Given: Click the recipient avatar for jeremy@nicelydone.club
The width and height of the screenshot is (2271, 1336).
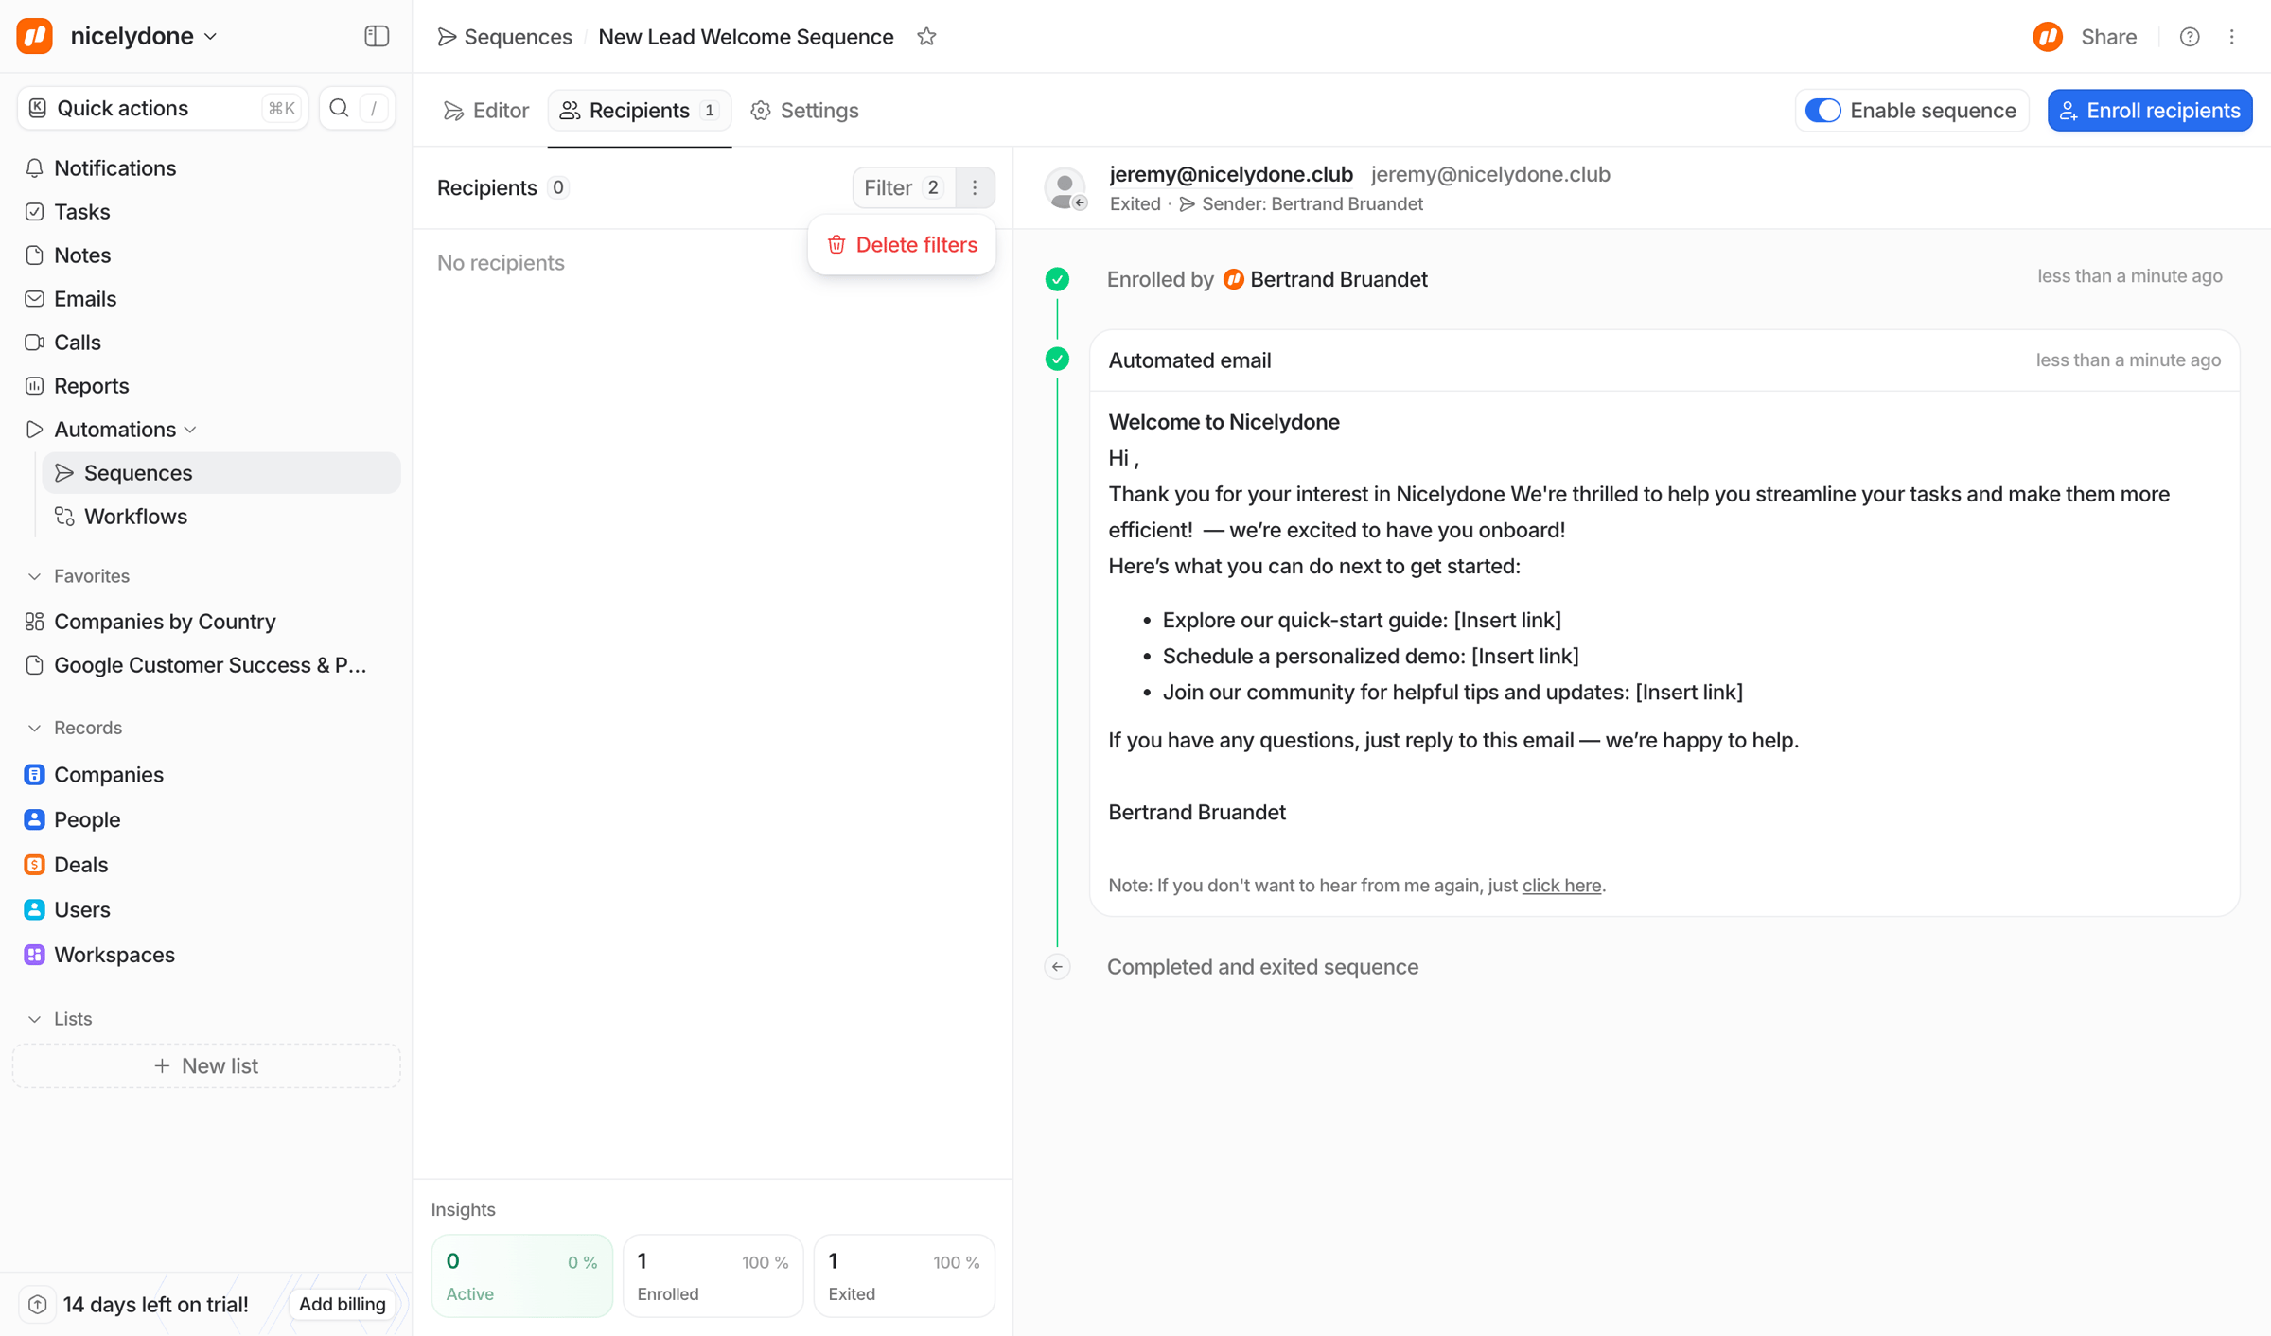Looking at the screenshot, I should (x=1065, y=187).
